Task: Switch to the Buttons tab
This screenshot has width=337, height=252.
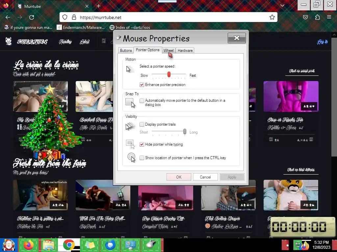Action: point(126,50)
